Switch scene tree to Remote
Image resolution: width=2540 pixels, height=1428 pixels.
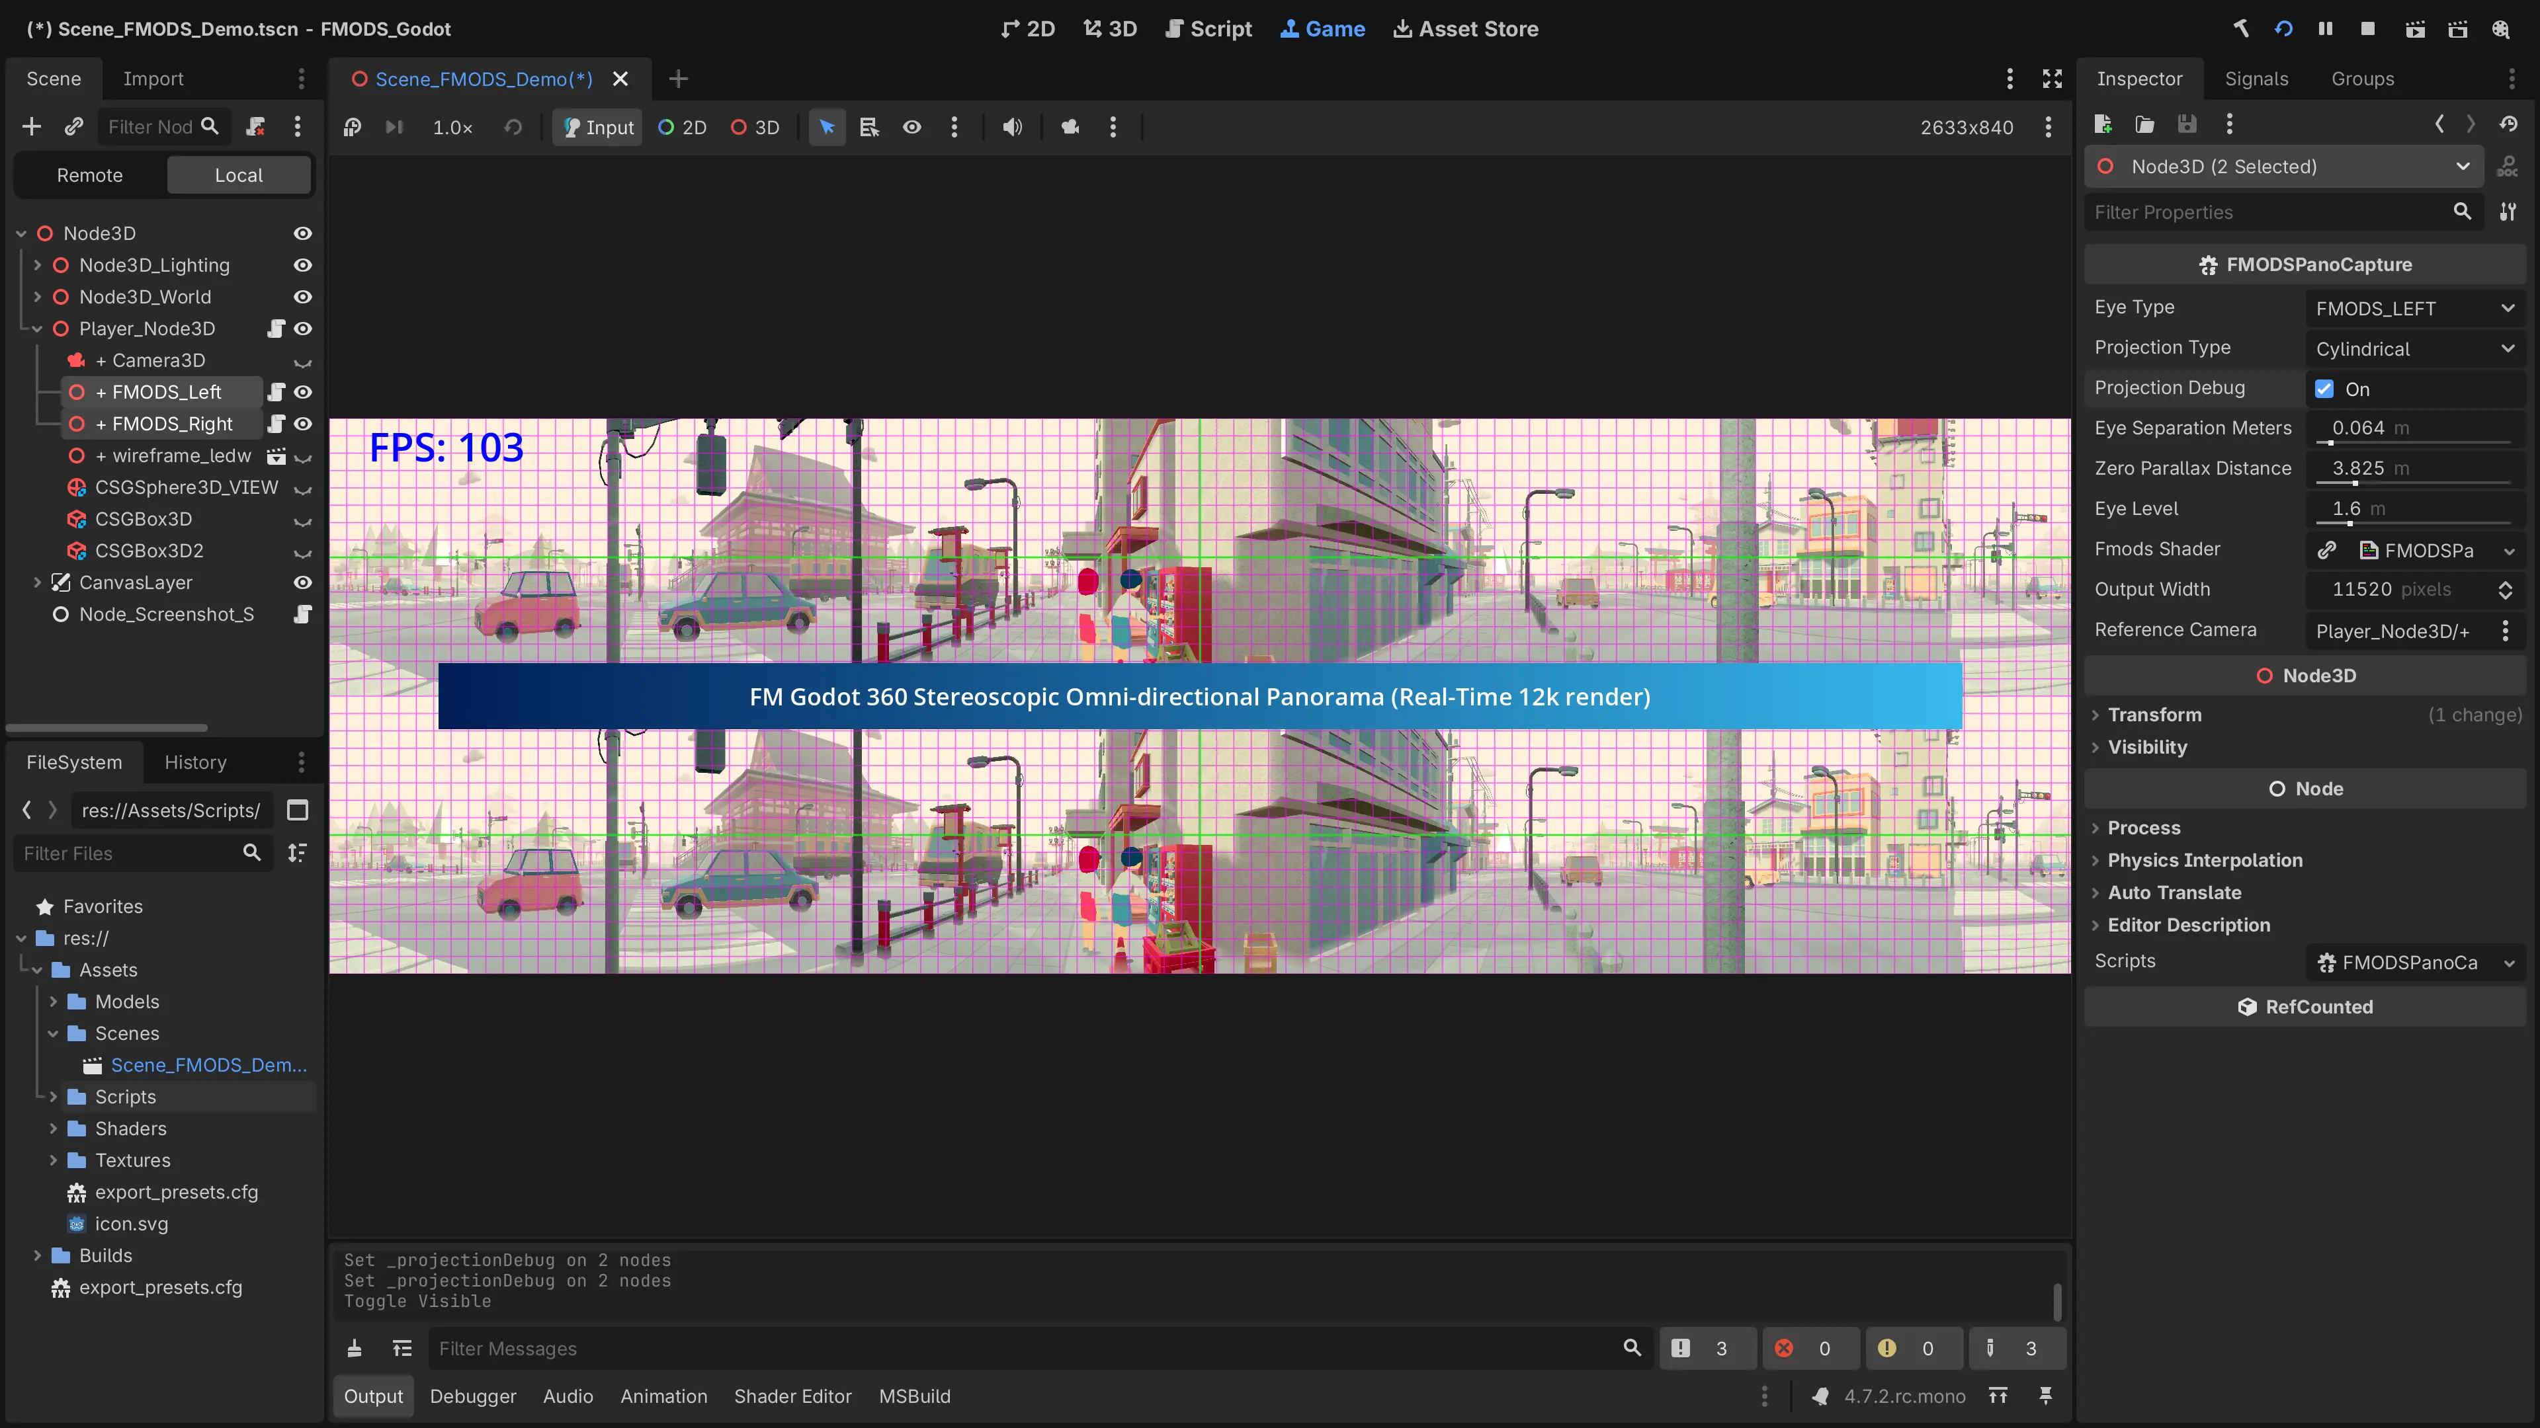click(90, 175)
